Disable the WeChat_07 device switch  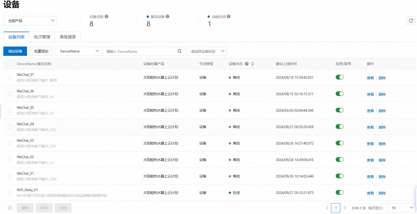point(340,77)
